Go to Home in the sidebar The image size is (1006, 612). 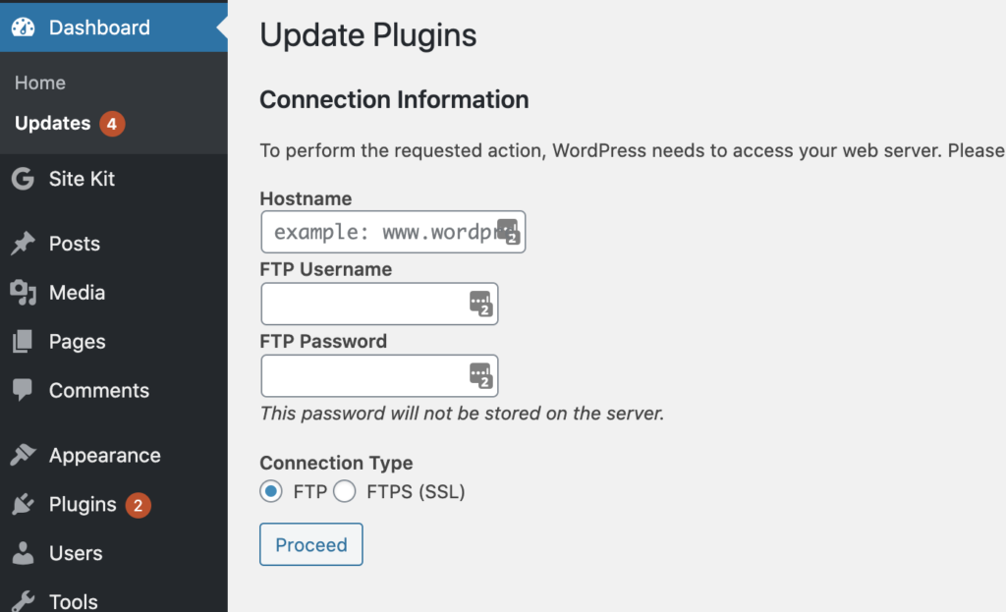[39, 83]
